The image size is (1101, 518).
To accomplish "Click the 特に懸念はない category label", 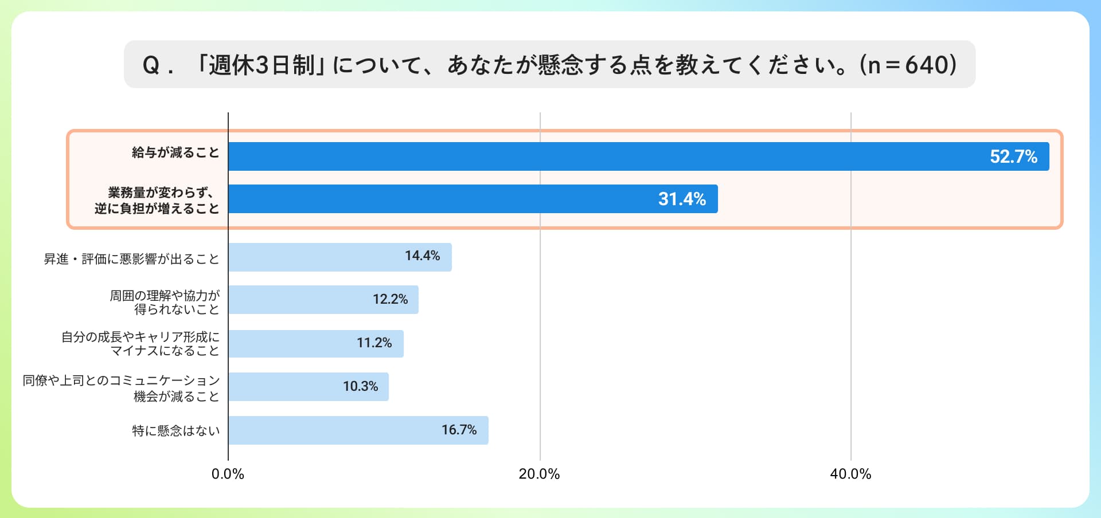I will coord(176,431).
